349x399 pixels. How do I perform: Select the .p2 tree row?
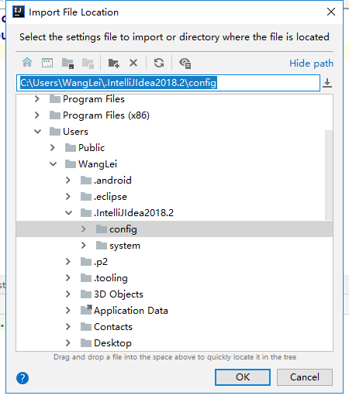tap(174, 262)
